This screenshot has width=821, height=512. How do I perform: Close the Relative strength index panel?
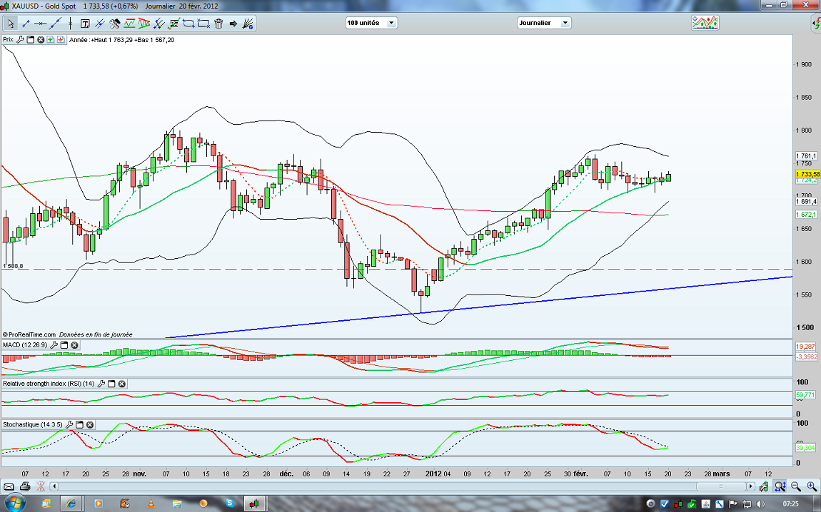click(121, 384)
